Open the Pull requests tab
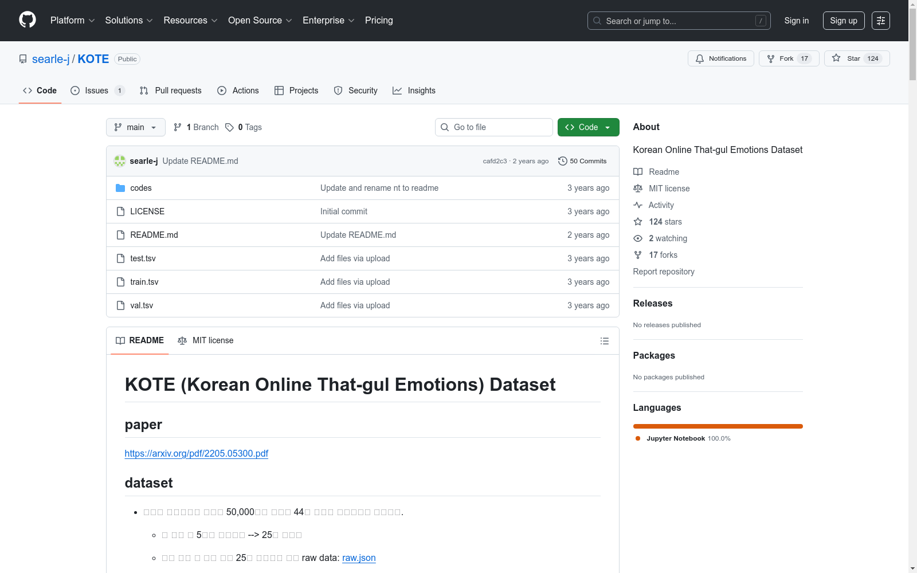This screenshot has width=917, height=573. (171, 91)
